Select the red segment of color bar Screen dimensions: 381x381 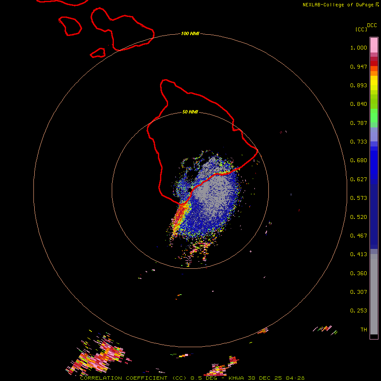[x=374, y=63]
